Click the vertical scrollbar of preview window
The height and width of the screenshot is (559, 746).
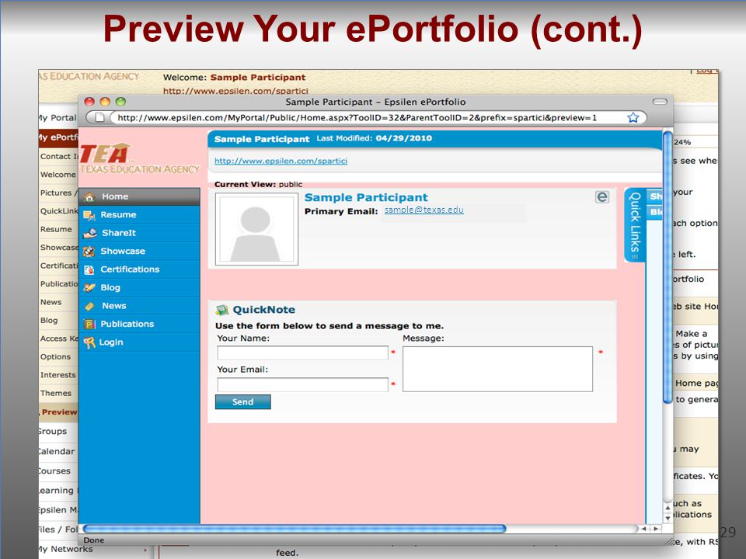click(x=668, y=269)
